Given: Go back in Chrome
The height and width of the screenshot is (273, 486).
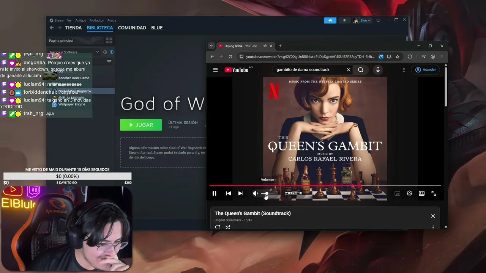Looking at the screenshot, I should (212, 56).
